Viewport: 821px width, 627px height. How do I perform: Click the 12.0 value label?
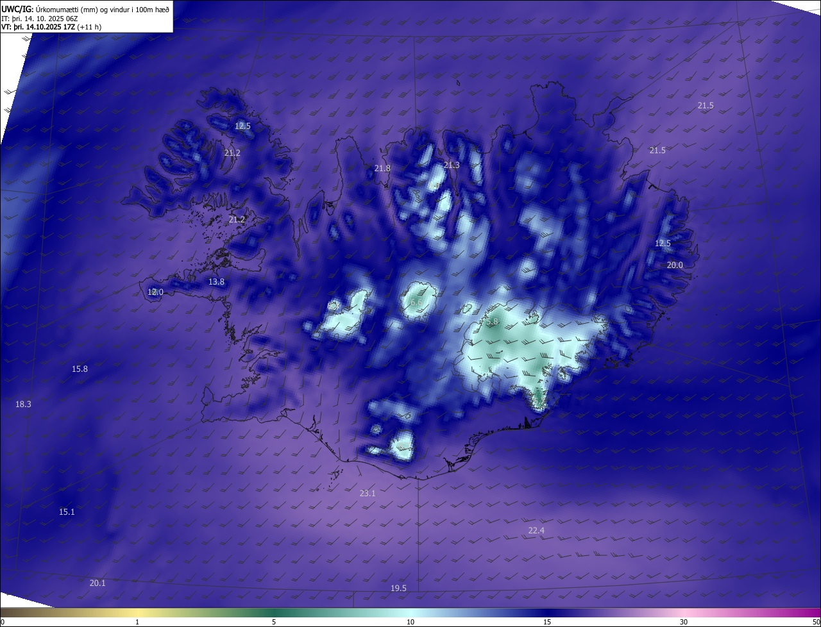(156, 292)
